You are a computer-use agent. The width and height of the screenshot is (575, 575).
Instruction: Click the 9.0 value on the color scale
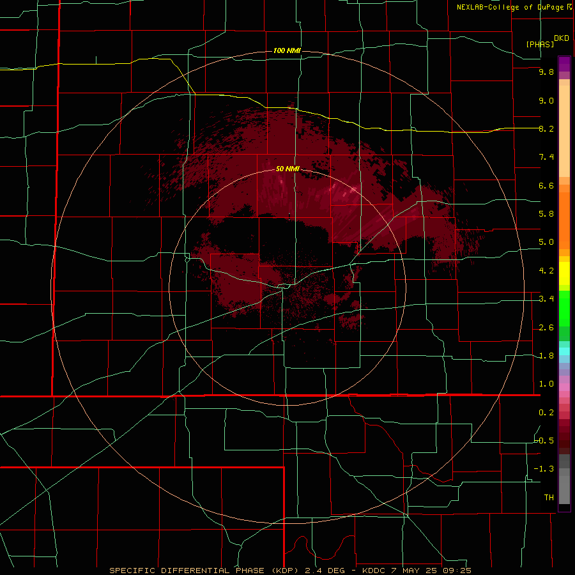[546, 100]
